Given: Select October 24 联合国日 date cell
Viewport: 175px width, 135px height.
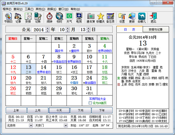Looking at the screenshot, I should point(90,80).
